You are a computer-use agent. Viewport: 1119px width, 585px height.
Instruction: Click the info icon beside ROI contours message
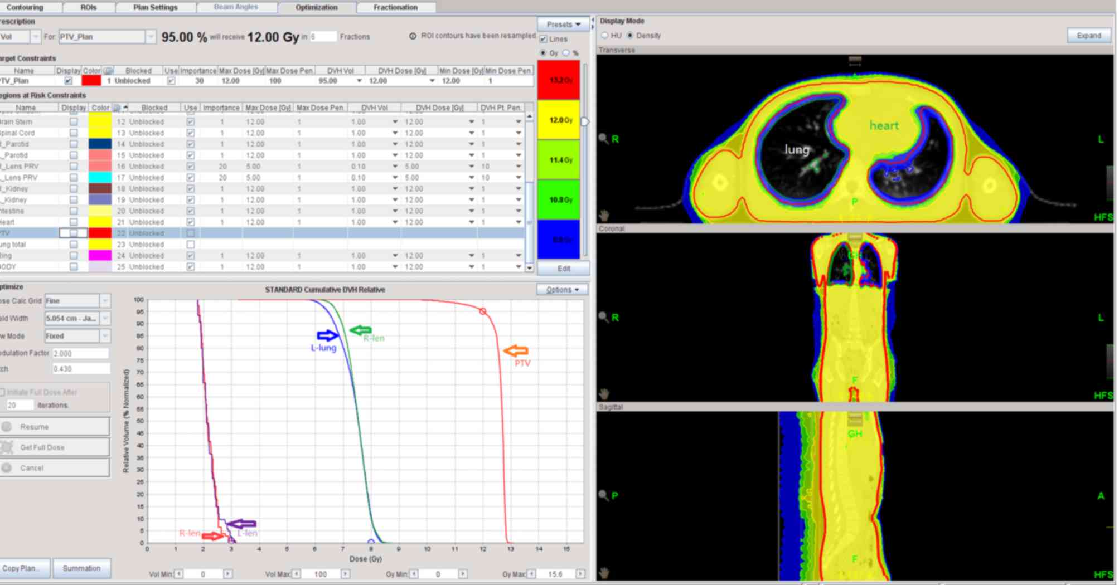pos(413,36)
